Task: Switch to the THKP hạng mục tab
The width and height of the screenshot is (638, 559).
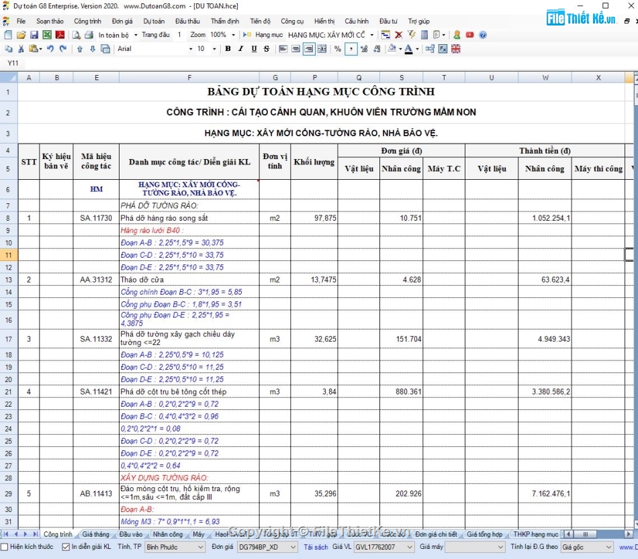Action: click(x=535, y=534)
